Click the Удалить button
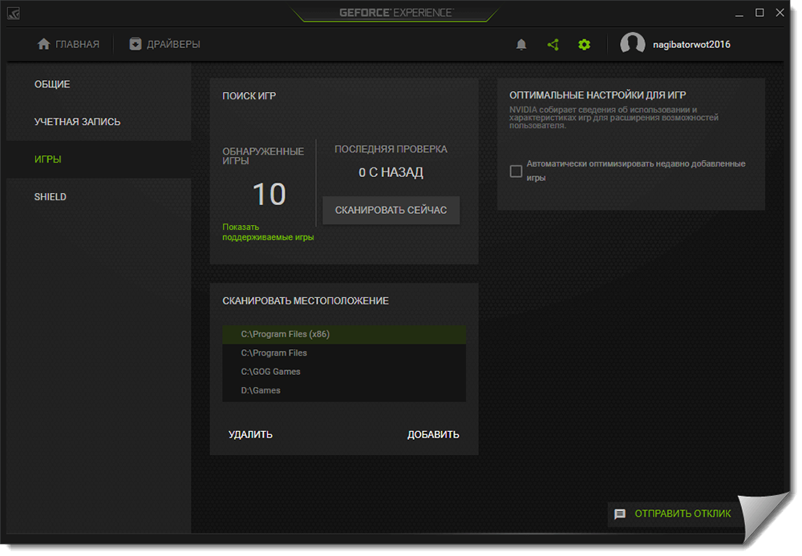802x556 pixels. (250, 435)
